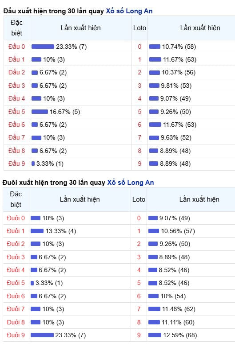The width and height of the screenshot is (235, 347).
Task: Click the Đầu 9 bar showing 3.33% (1)
Action: coord(33,164)
